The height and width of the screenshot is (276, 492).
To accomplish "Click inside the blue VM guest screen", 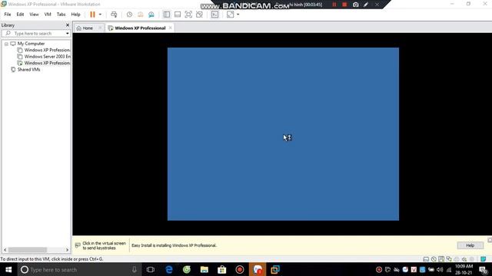I will pyautogui.click(x=283, y=134).
